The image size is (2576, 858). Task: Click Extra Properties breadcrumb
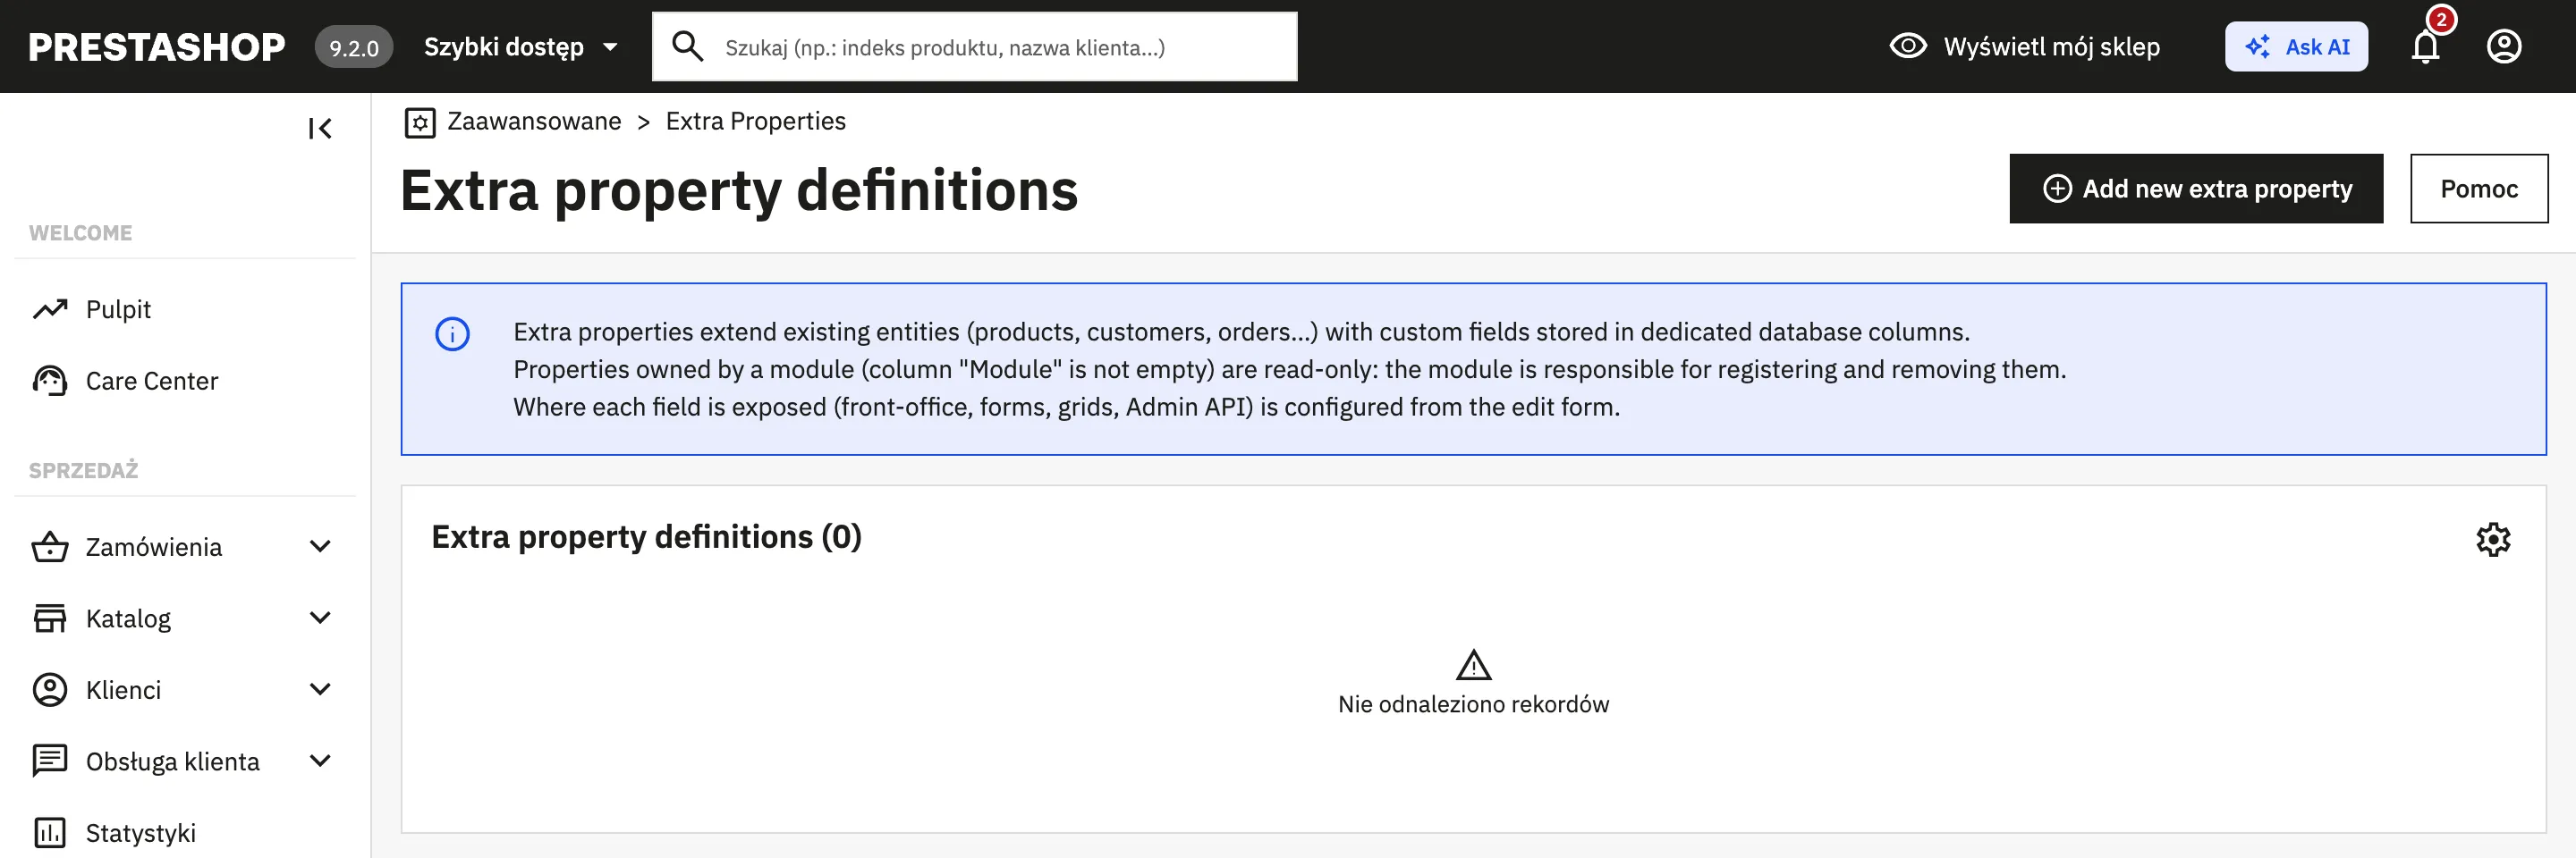tap(756, 121)
